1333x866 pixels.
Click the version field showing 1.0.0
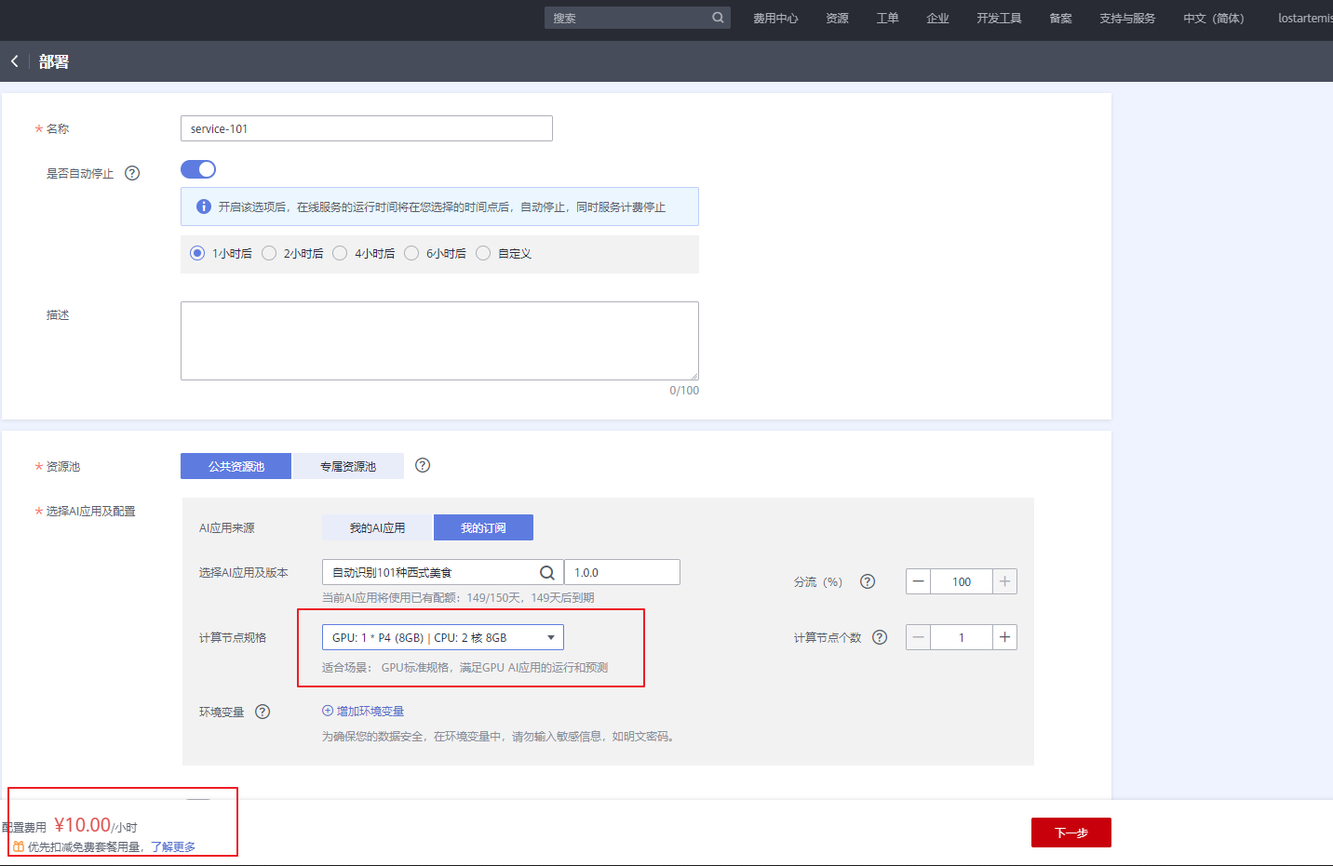(x=623, y=573)
